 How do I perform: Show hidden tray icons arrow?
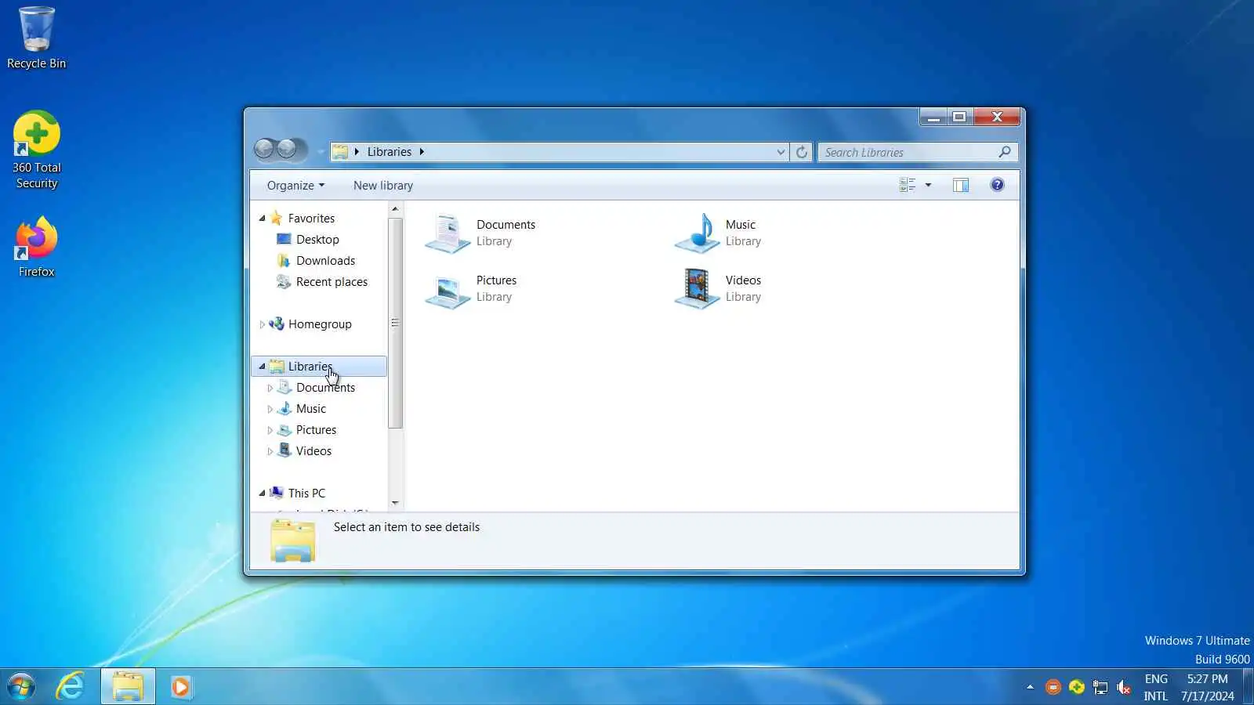coord(1030,688)
